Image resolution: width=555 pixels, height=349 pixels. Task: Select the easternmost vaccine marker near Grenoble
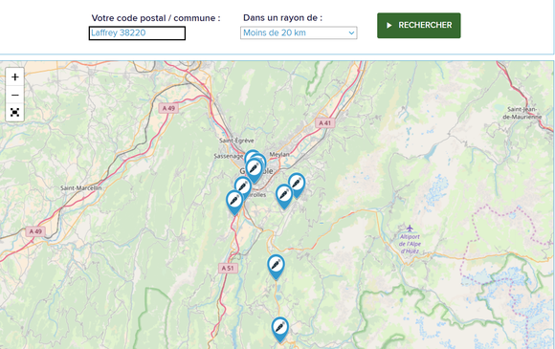(297, 185)
